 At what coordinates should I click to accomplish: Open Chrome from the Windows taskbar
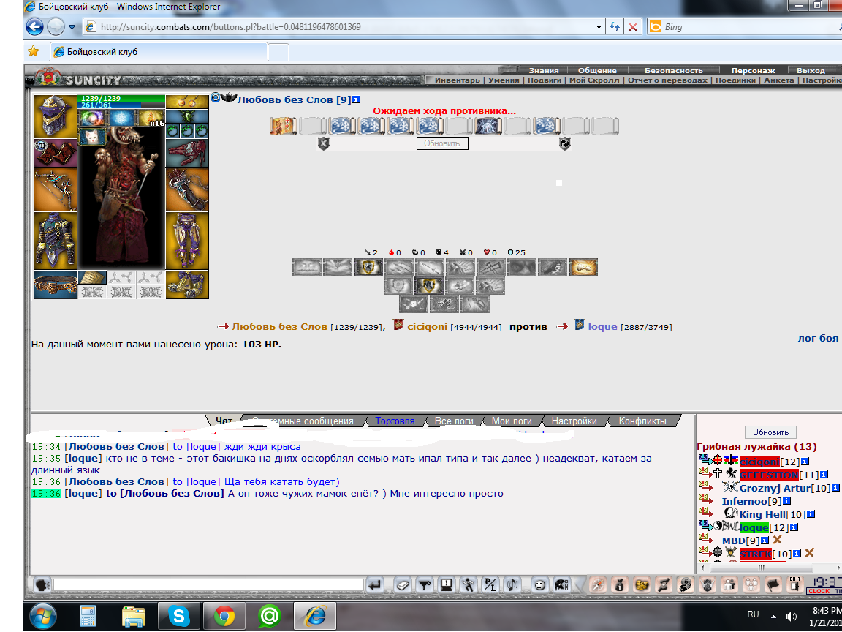pos(224,616)
